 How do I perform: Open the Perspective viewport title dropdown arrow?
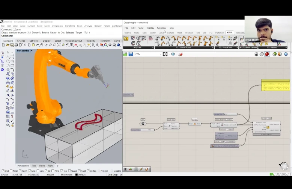pos(32,51)
